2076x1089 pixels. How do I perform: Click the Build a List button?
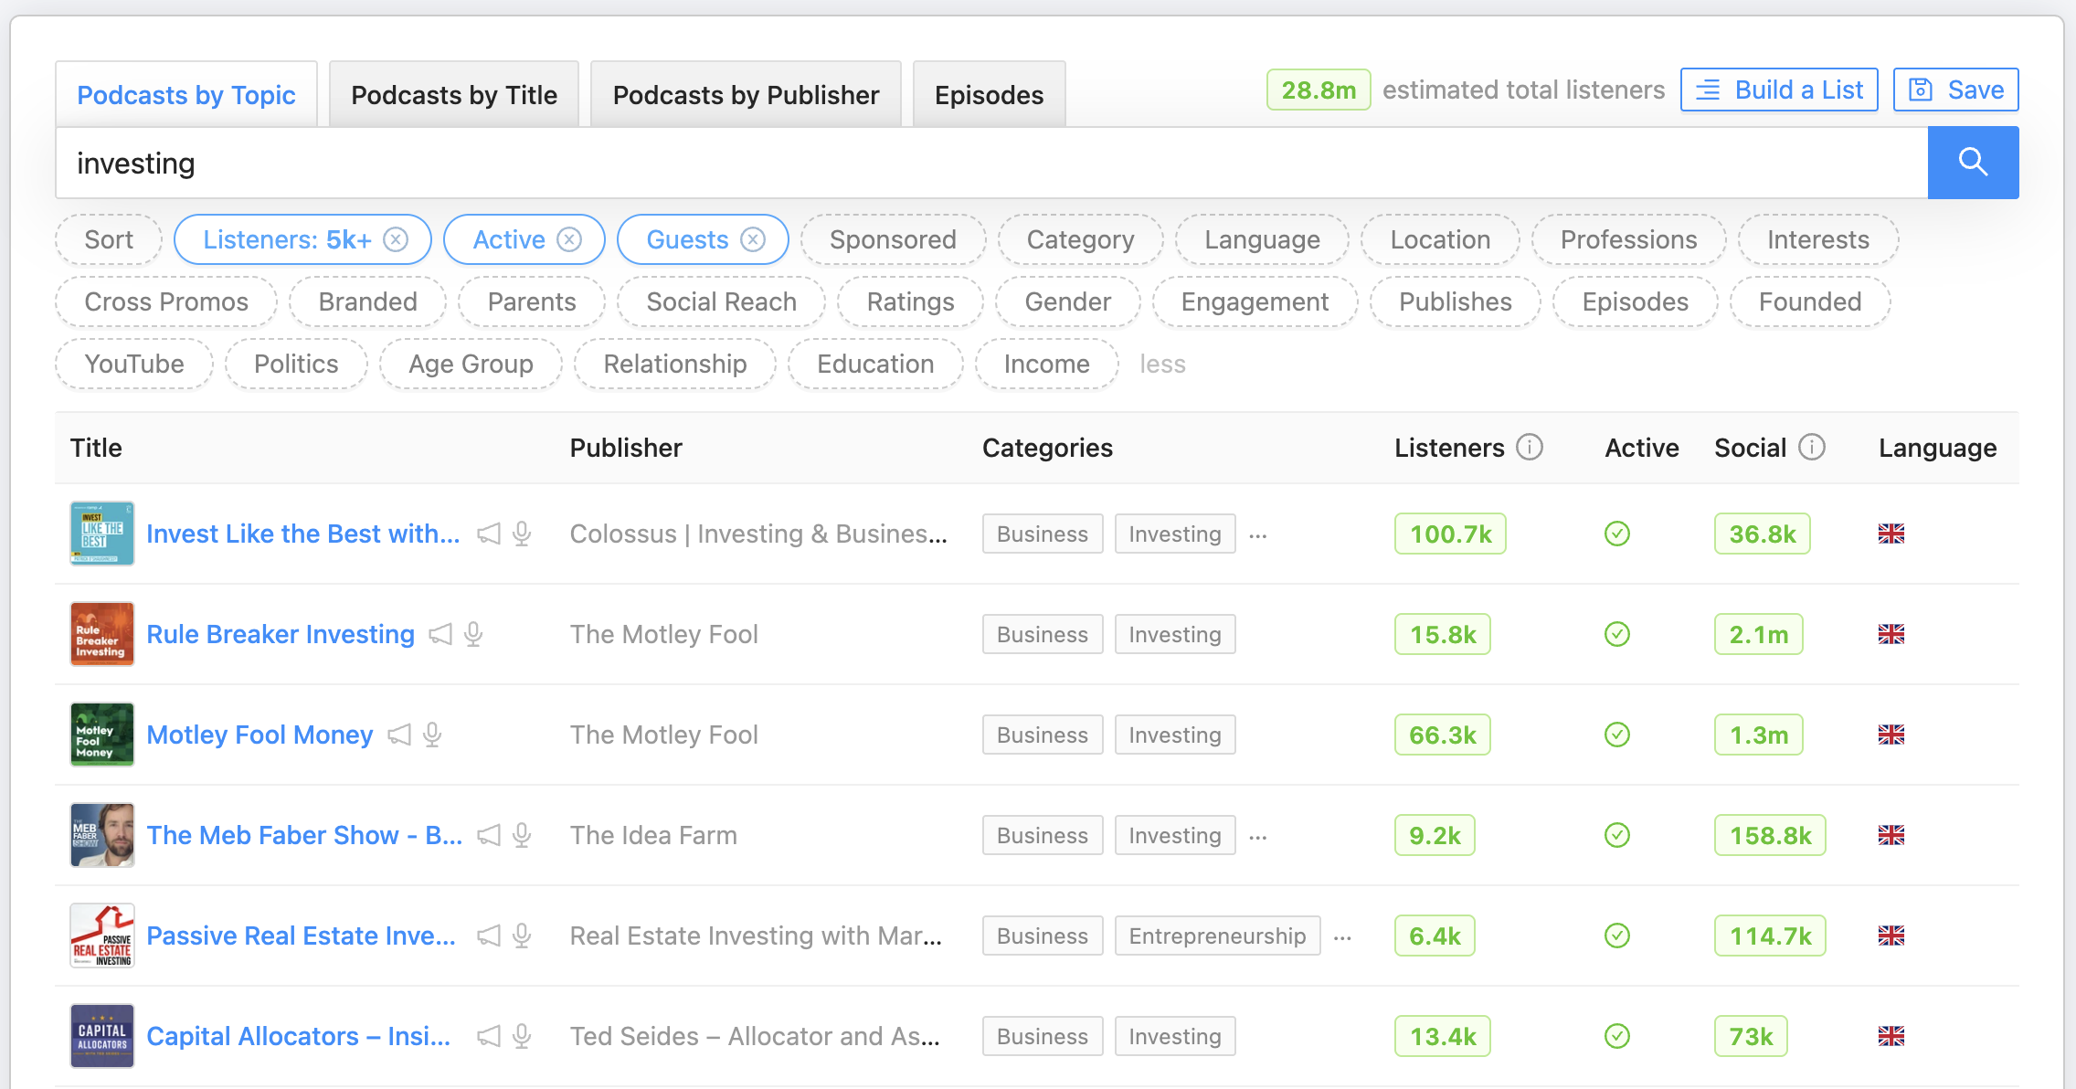pyautogui.click(x=1778, y=90)
